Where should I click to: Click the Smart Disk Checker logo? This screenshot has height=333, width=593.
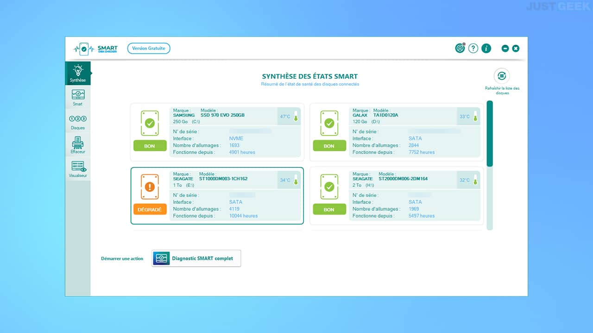pyautogui.click(x=96, y=49)
